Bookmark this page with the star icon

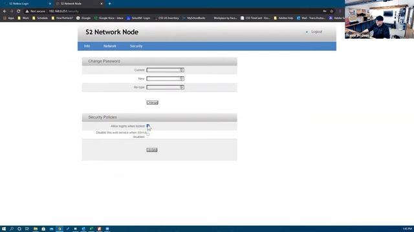coord(332,12)
